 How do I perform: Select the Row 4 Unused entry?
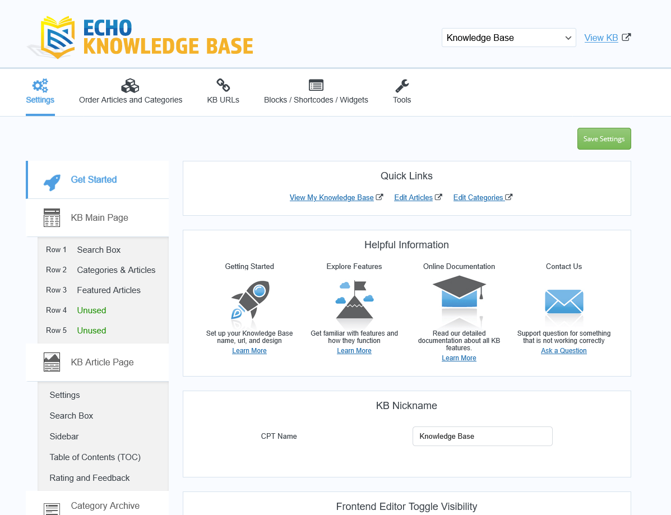[x=103, y=310]
